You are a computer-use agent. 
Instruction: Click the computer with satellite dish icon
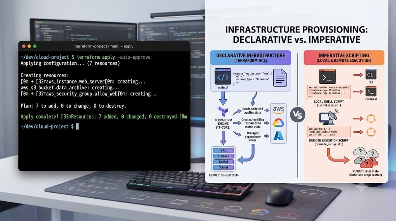point(329,117)
